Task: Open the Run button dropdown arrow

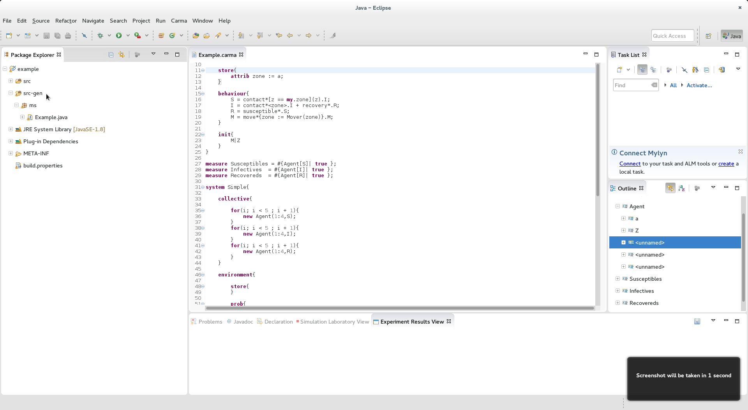Action: tap(128, 35)
